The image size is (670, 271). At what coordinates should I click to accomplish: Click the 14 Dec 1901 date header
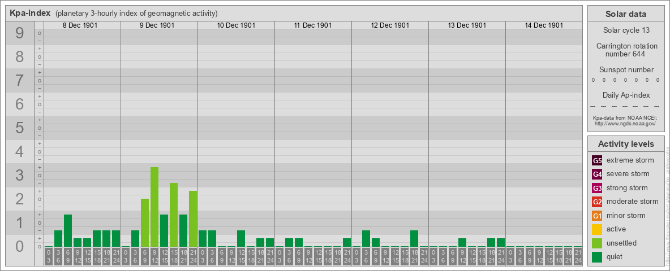543,25
